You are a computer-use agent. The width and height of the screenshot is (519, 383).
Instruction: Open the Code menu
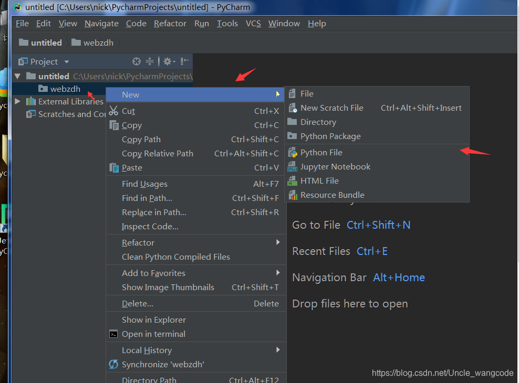(x=136, y=24)
